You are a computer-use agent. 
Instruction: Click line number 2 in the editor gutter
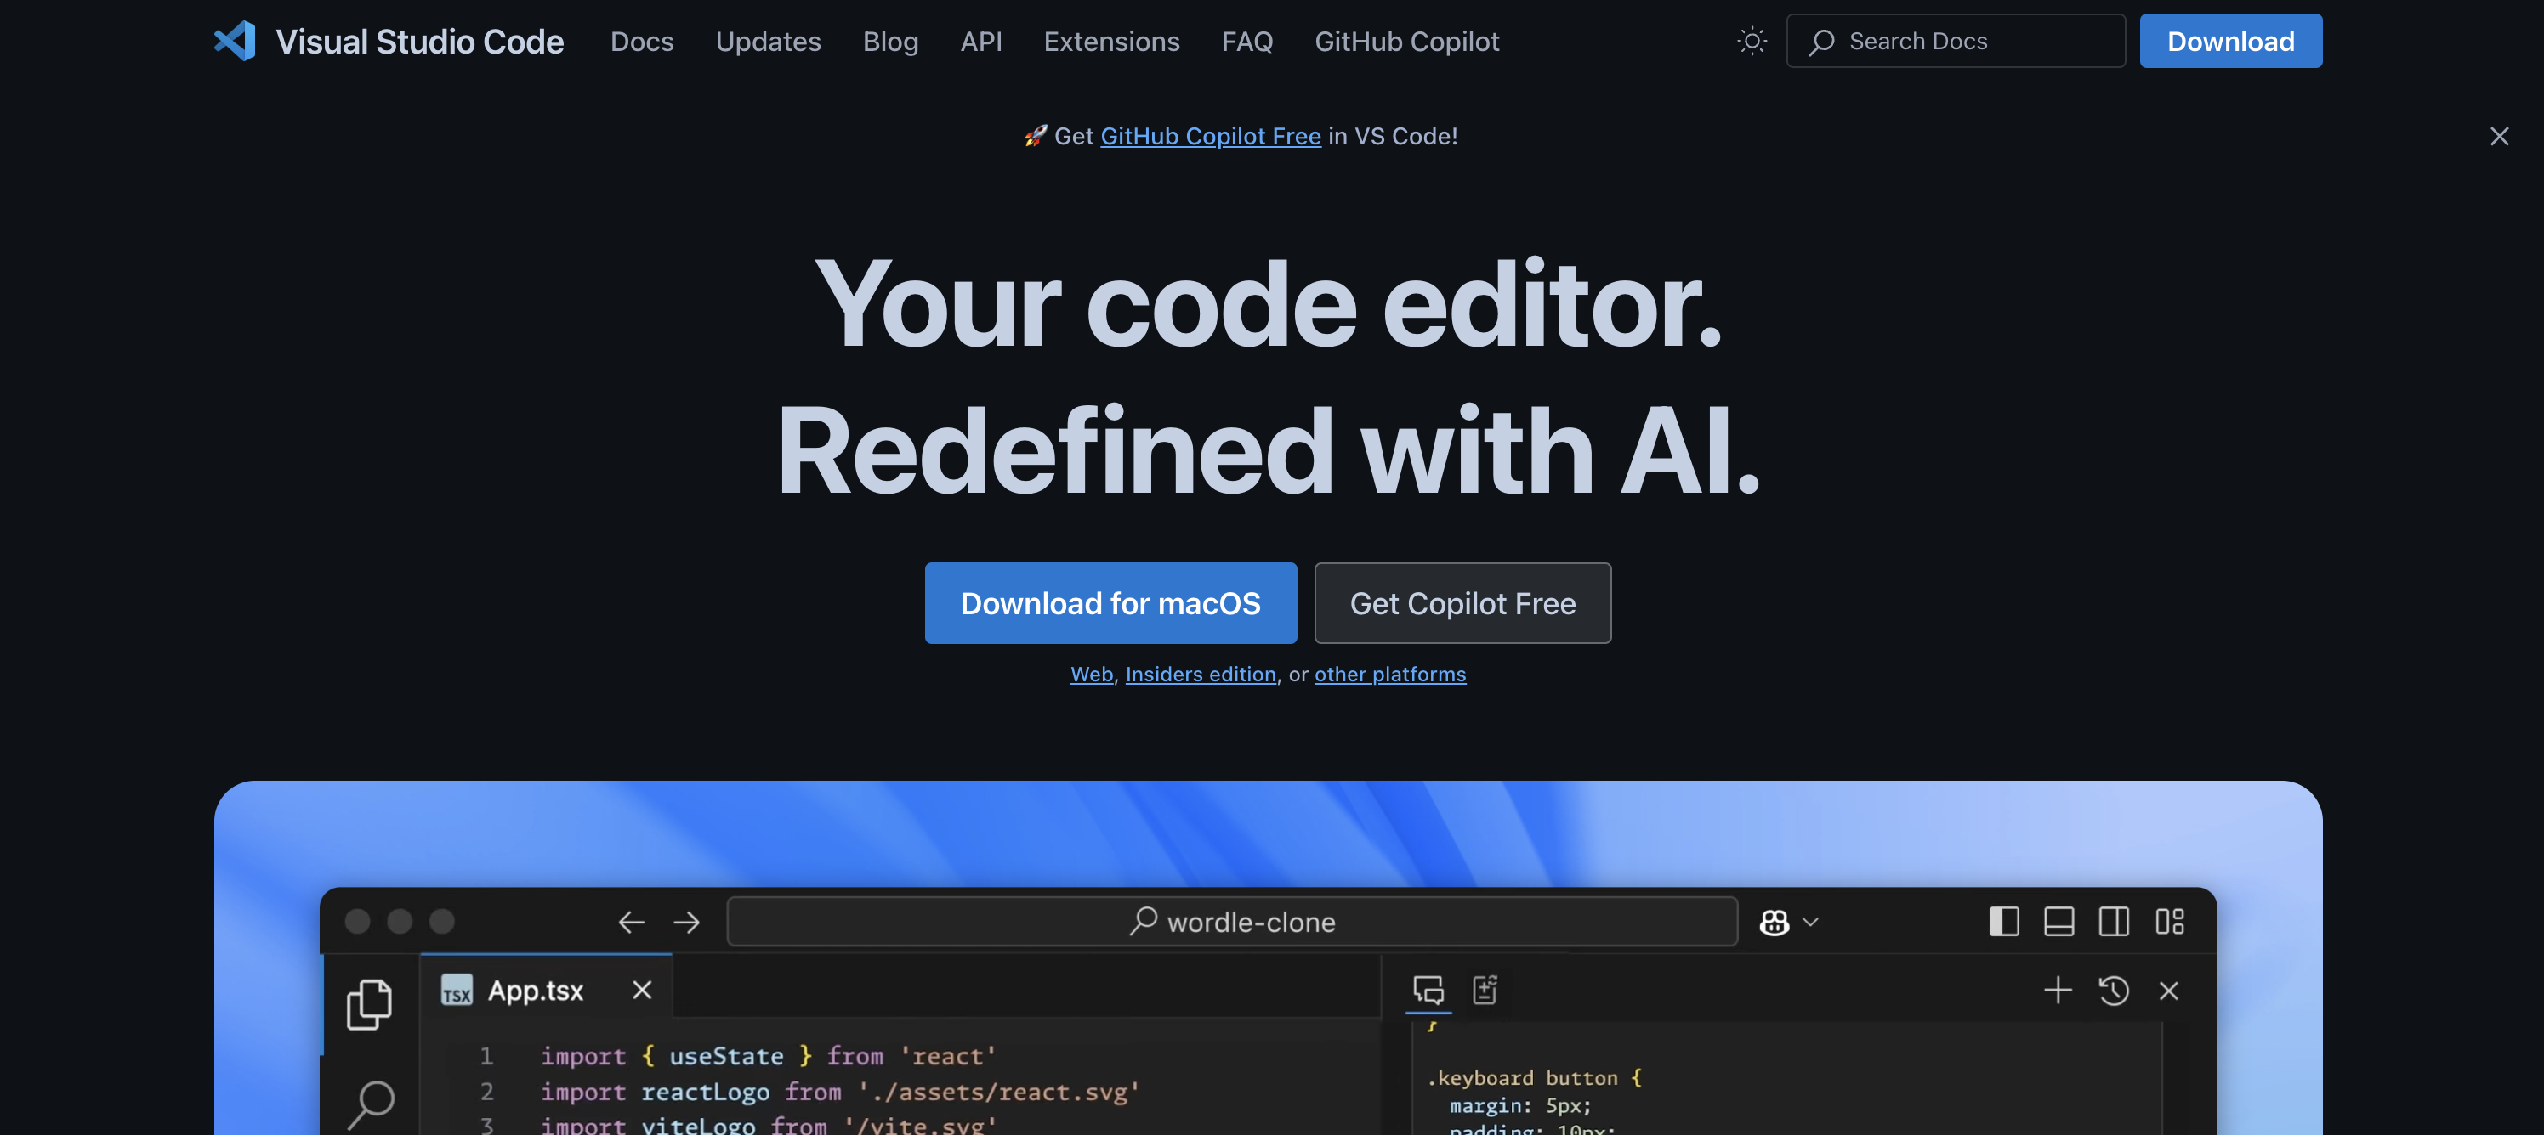point(486,1092)
